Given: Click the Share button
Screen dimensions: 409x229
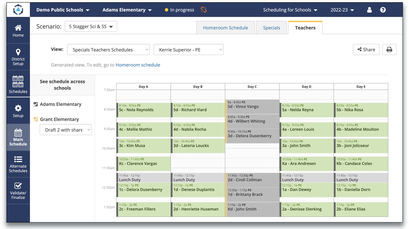Looking at the screenshot, I should point(366,49).
